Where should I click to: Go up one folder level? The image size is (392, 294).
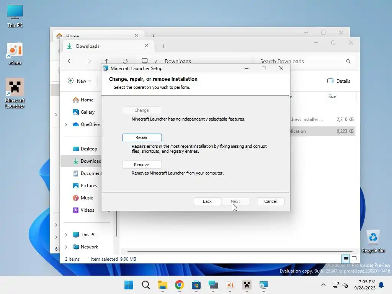click(x=106, y=61)
